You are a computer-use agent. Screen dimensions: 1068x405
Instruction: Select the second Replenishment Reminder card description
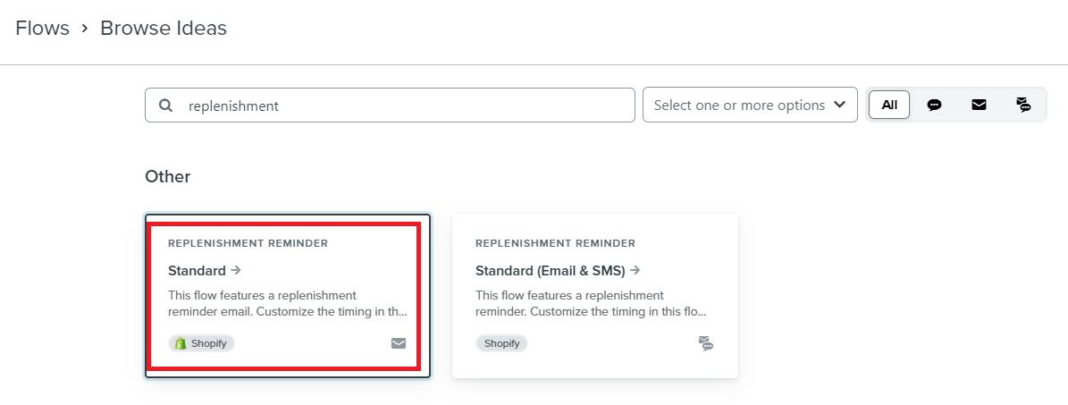pyautogui.click(x=592, y=303)
